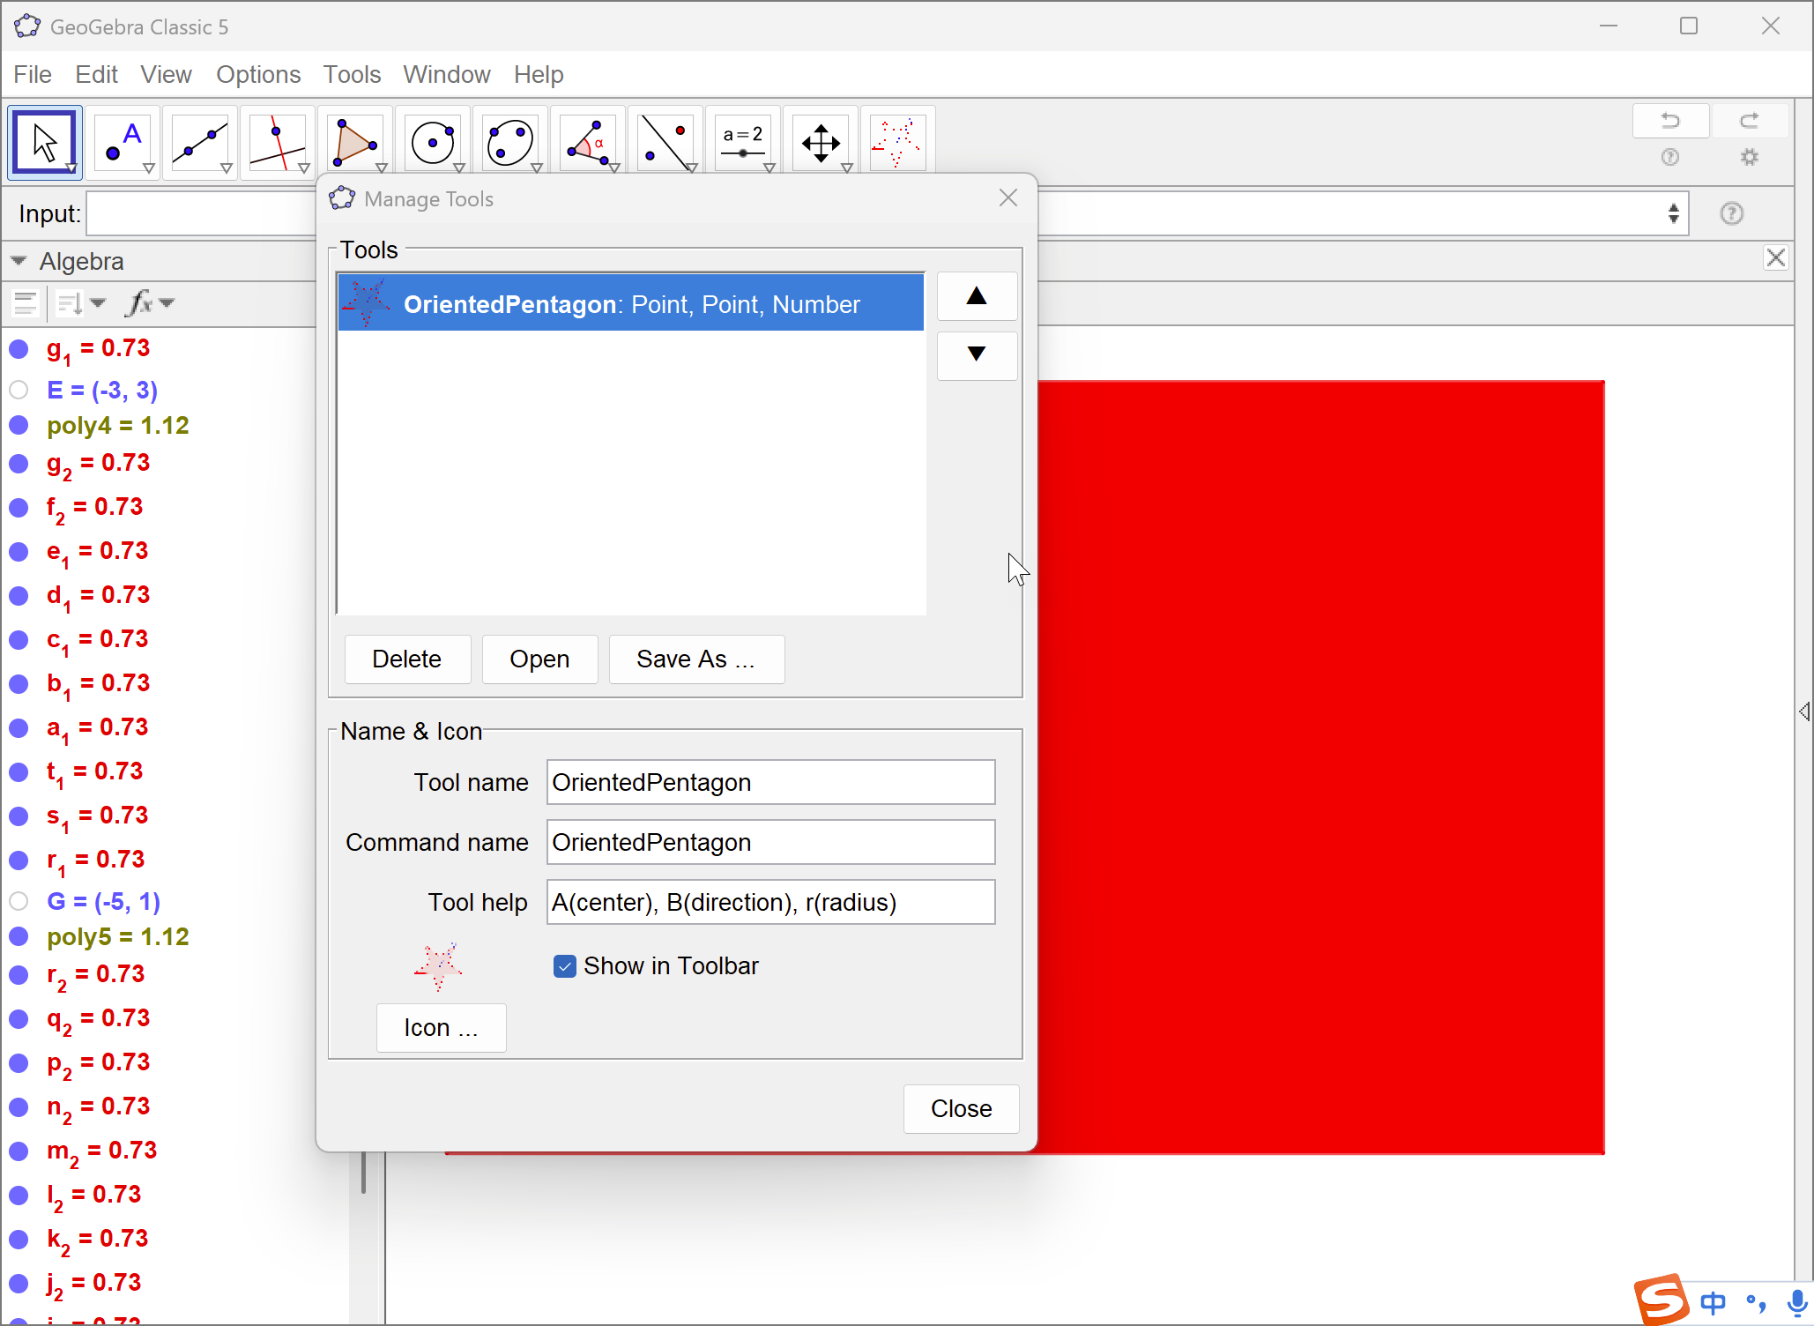Image resolution: width=1814 pixels, height=1326 pixels.
Task: Select the Angle tool
Action: [588, 143]
